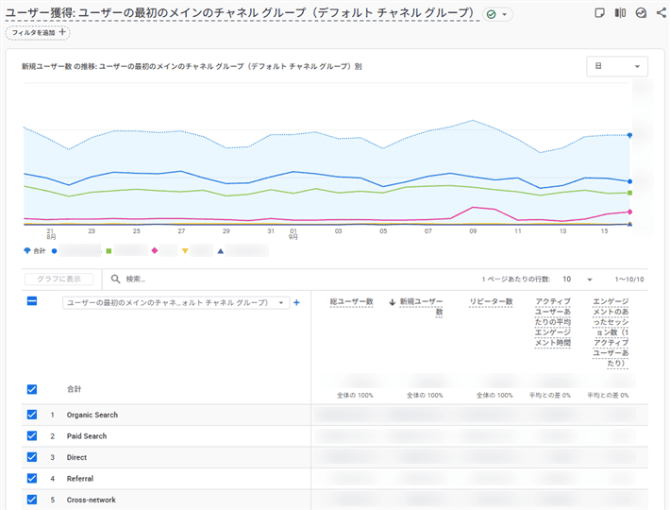
Task: Click the Paid Search row label
Action: (x=87, y=436)
